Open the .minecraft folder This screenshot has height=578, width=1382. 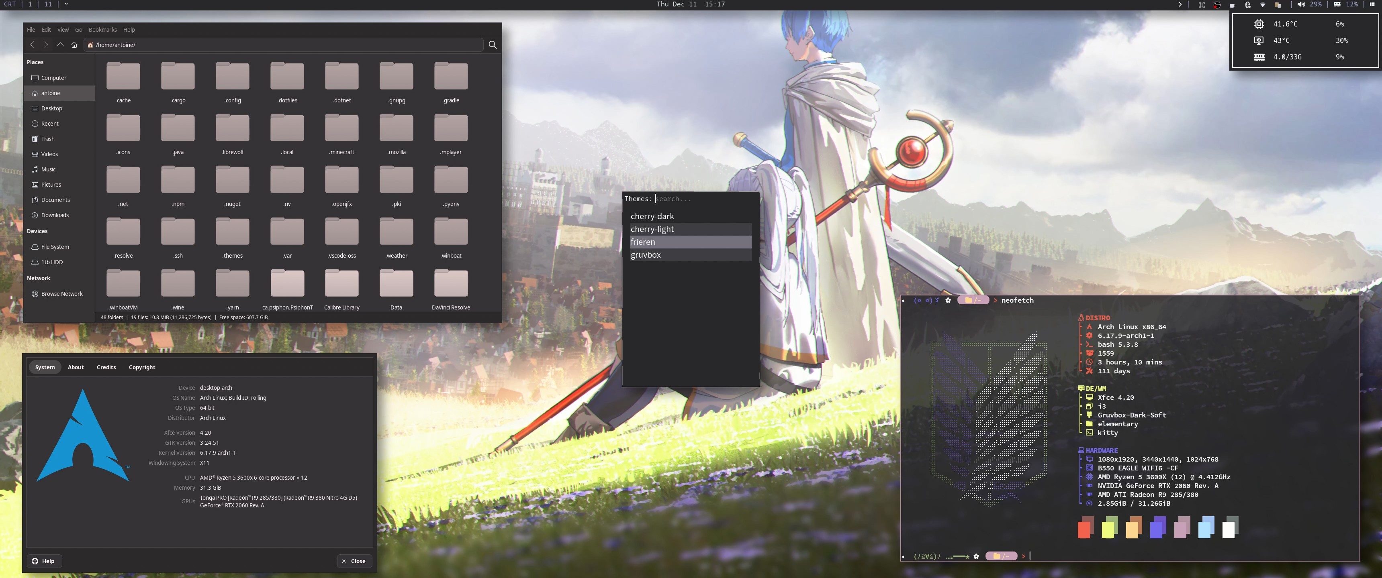coord(342,134)
